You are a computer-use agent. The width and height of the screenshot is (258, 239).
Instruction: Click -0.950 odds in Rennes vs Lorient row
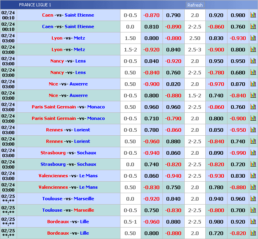[238, 130]
